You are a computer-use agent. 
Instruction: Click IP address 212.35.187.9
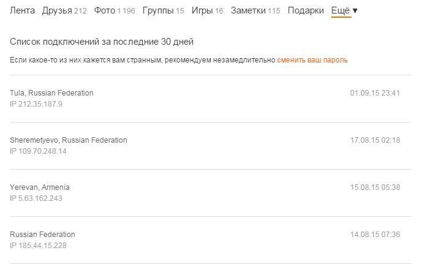(36, 104)
